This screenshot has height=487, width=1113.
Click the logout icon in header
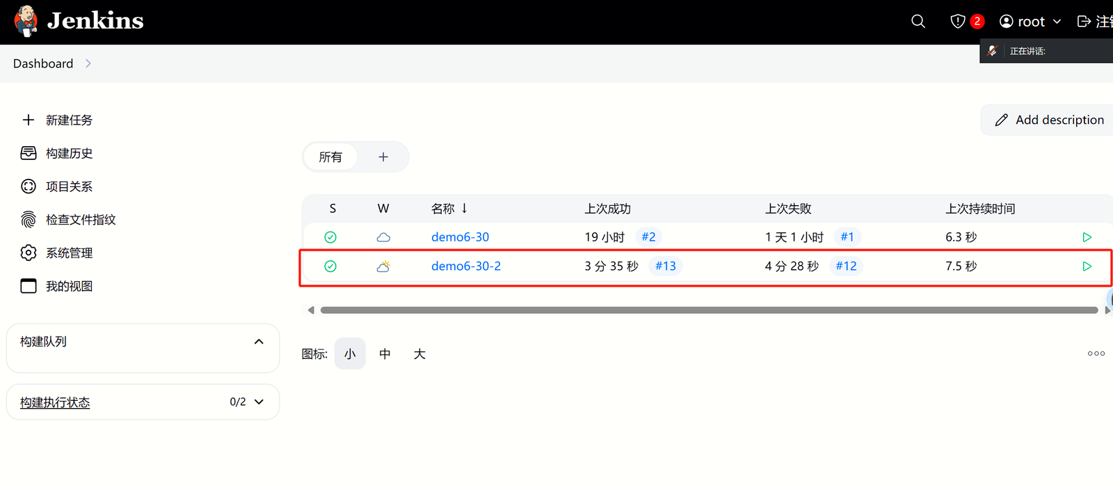(1084, 22)
